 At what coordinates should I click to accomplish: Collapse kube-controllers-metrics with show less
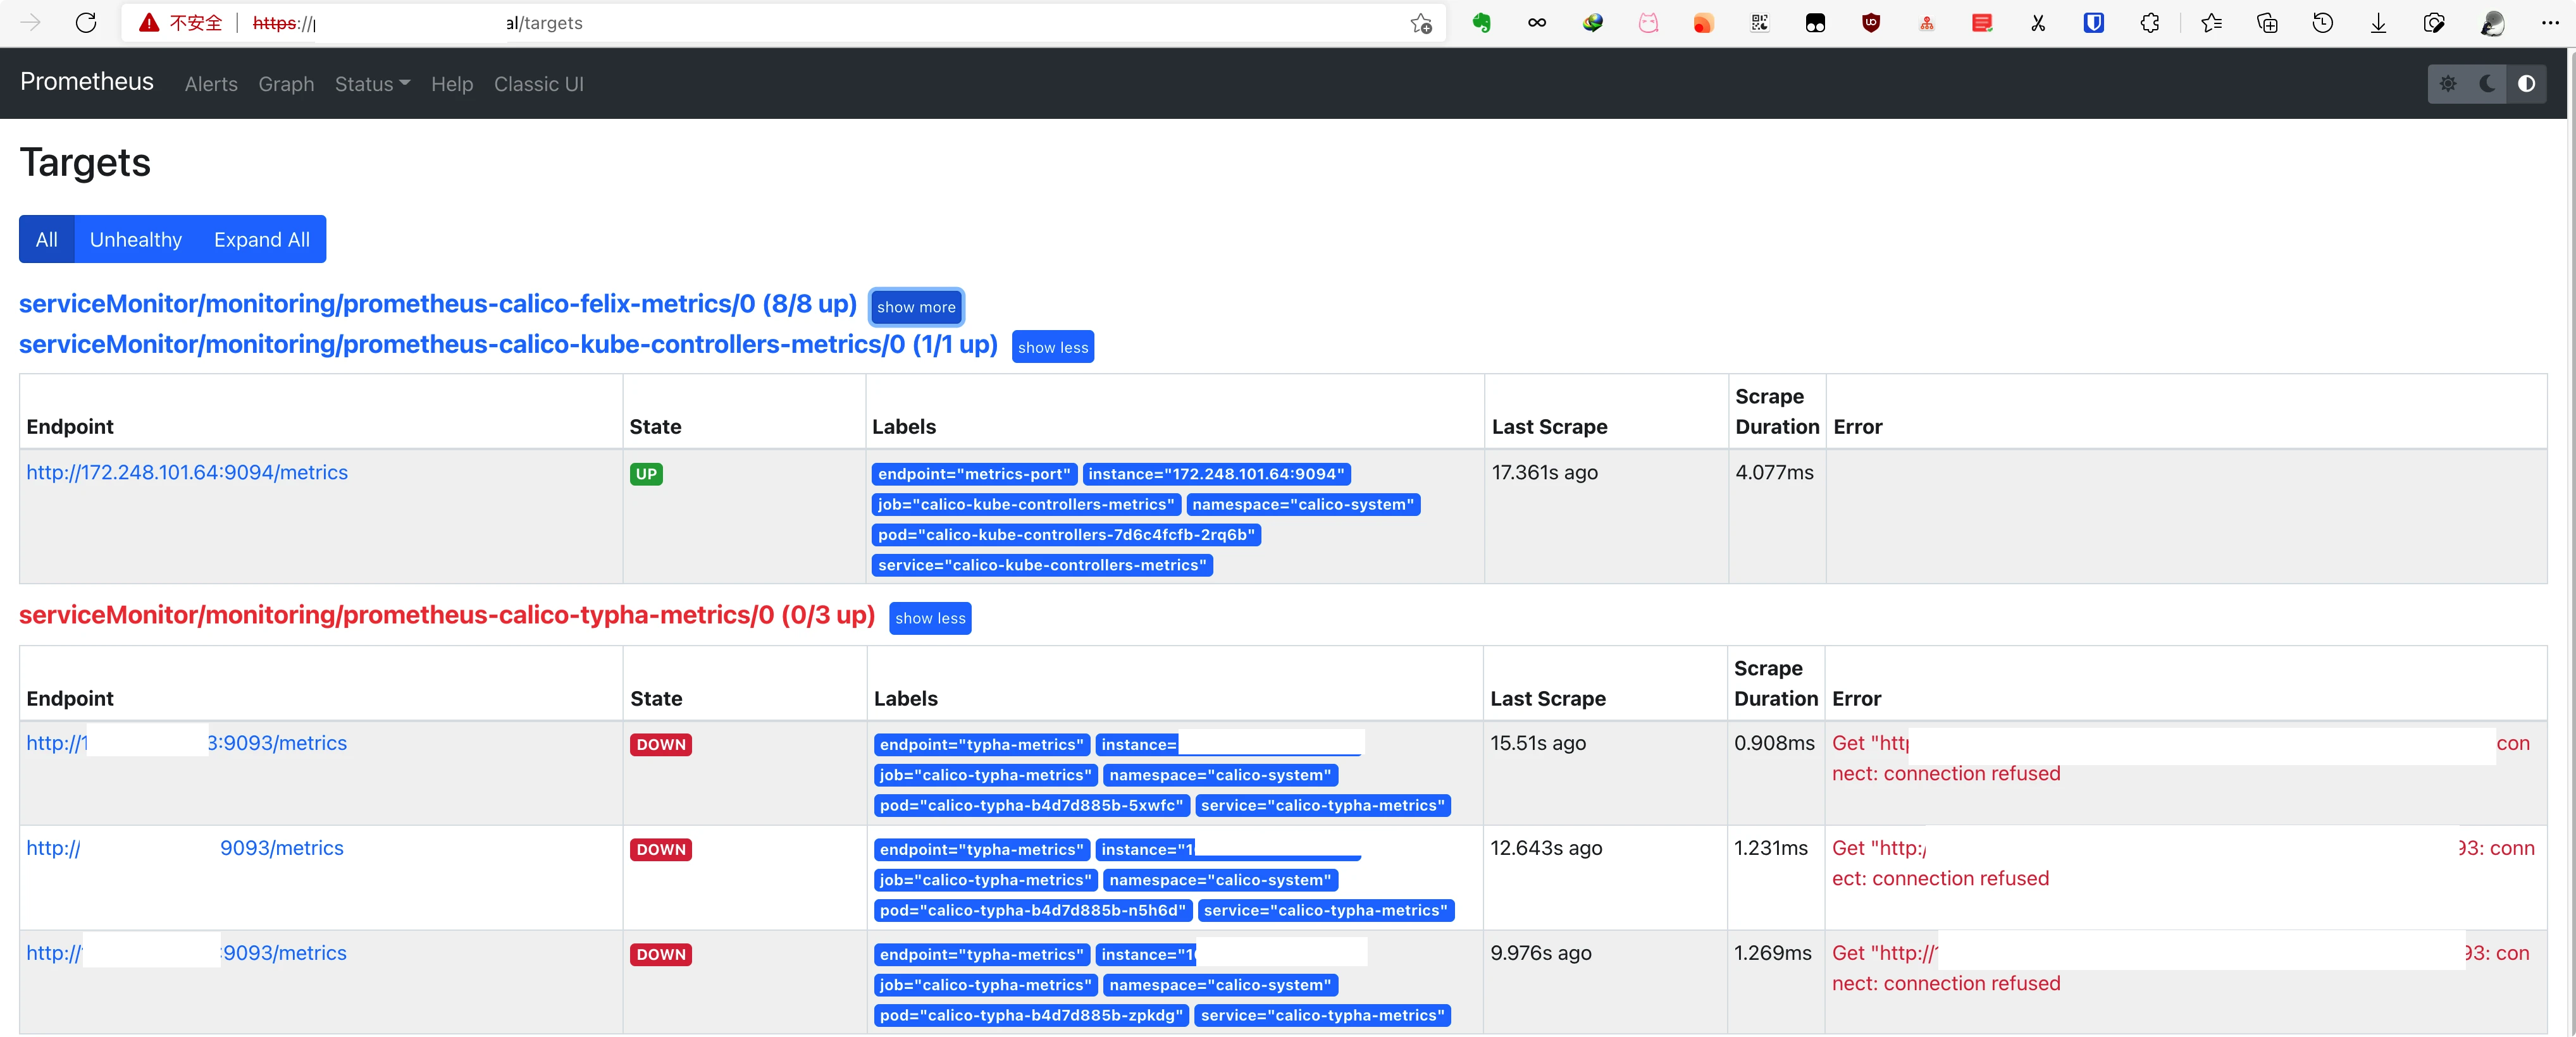click(1052, 347)
